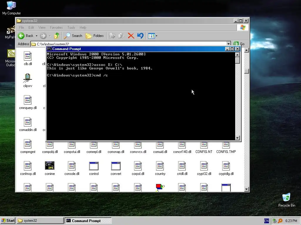The width and height of the screenshot is (301, 225).
Task: Click the blue Undo arrow toolbar icon
Action: pyautogui.click(x=140, y=36)
